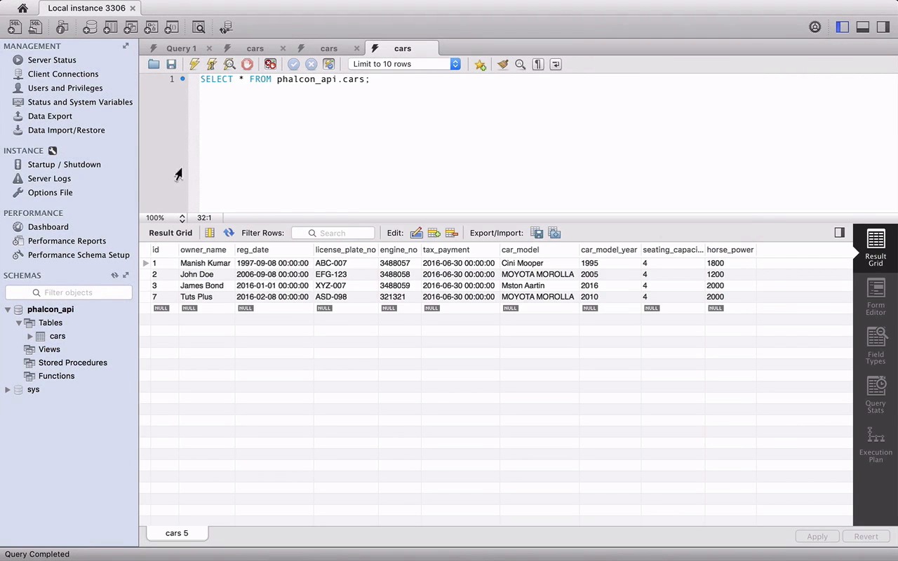
Task: Go to the home screen tab
Action: pyautogui.click(x=22, y=8)
